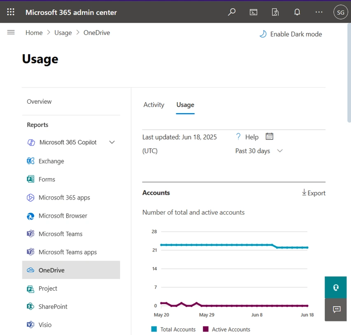
Task: Select OneDrive in reports list
Action: click(x=71, y=270)
